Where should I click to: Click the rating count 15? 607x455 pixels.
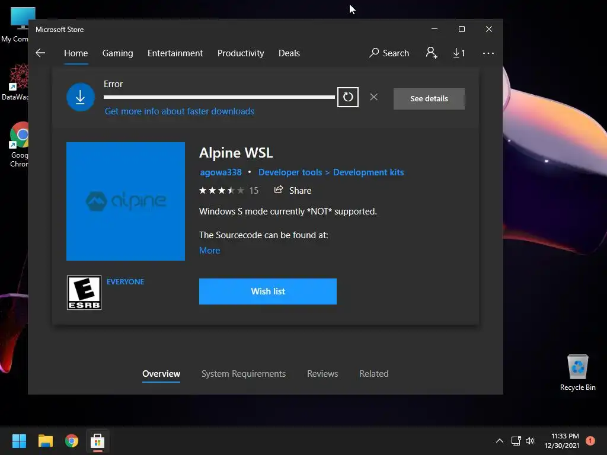pyautogui.click(x=254, y=190)
